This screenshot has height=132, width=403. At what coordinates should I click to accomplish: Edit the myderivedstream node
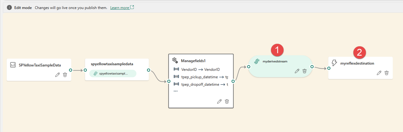tap(297, 71)
